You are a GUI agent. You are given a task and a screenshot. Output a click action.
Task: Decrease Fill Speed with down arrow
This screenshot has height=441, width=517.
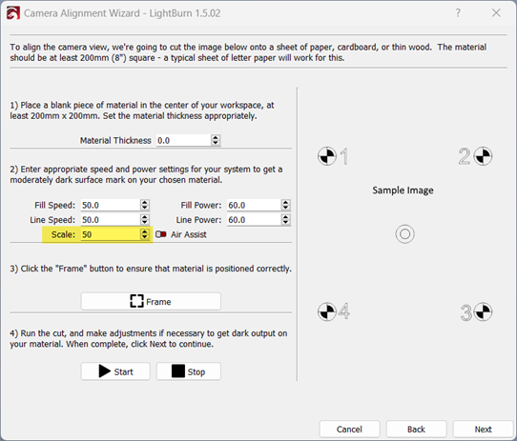(144, 209)
